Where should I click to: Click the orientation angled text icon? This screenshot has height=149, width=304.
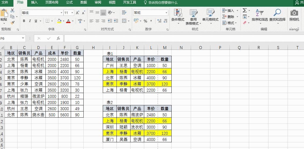110,13
